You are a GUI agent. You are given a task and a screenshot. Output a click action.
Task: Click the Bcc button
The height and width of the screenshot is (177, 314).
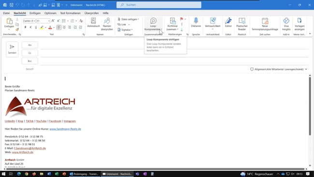coord(29,61)
